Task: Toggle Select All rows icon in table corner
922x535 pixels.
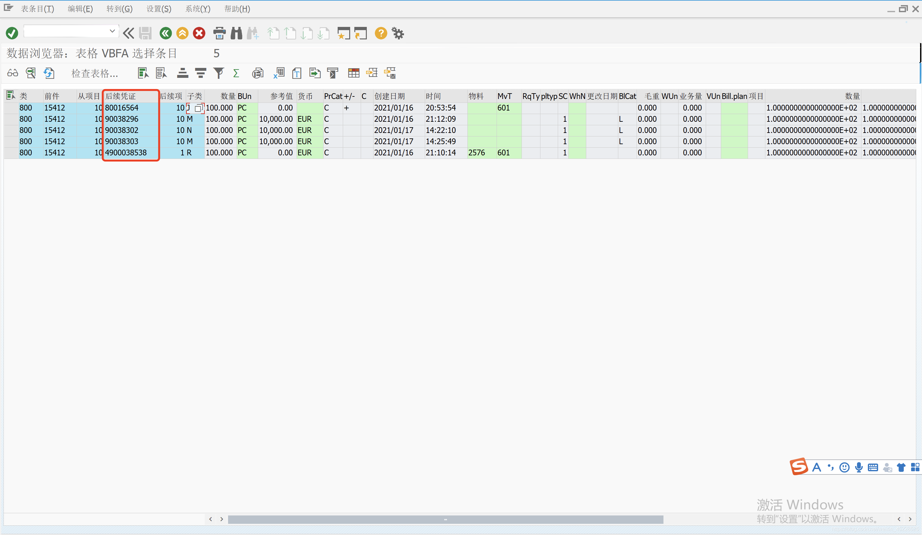Action: point(11,96)
